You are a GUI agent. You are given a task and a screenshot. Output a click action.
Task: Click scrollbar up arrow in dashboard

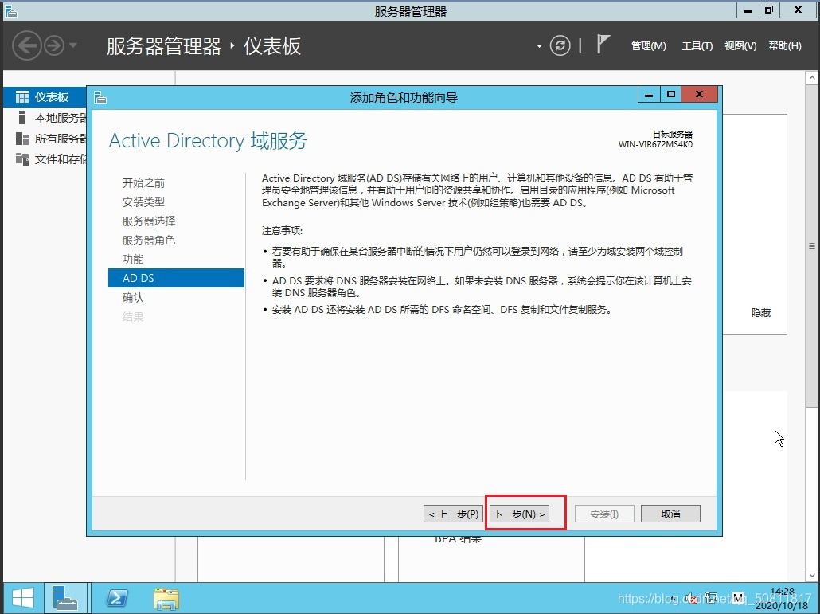(x=811, y=78)
